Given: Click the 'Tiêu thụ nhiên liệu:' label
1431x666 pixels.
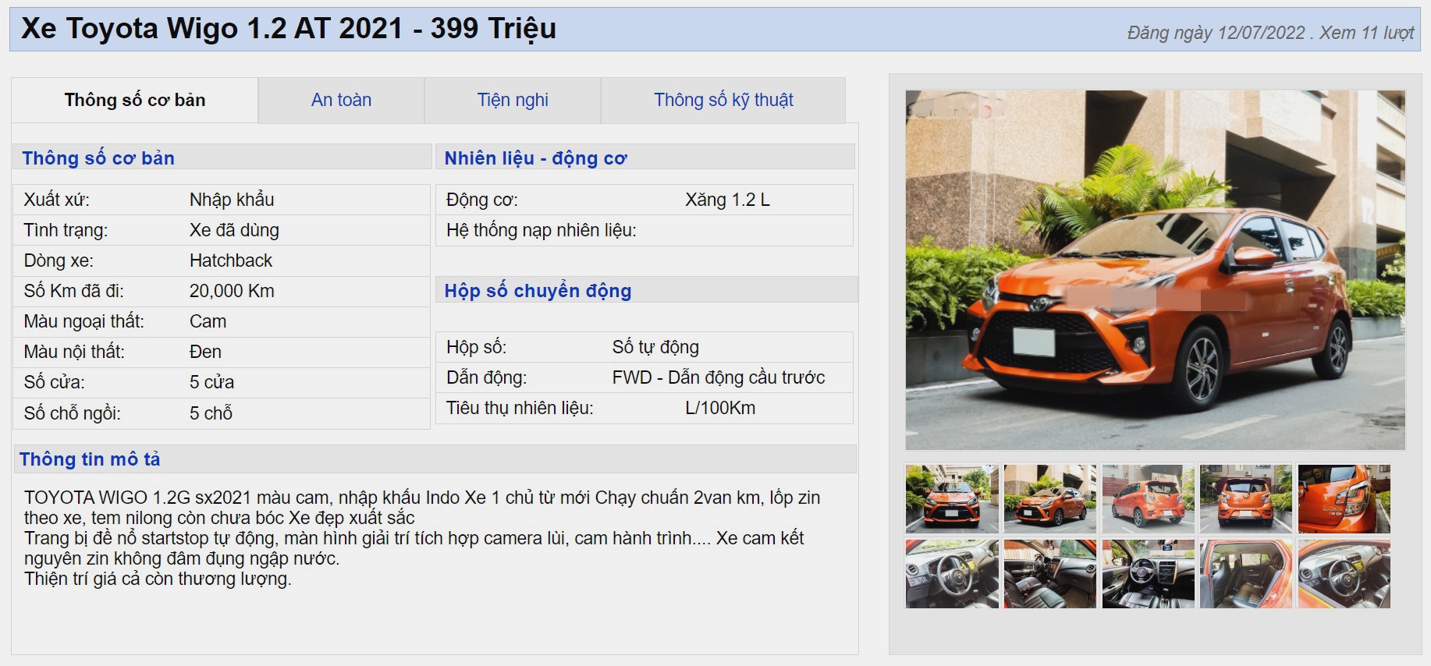Looking at the screenshot, I should [x=520, y=408].
